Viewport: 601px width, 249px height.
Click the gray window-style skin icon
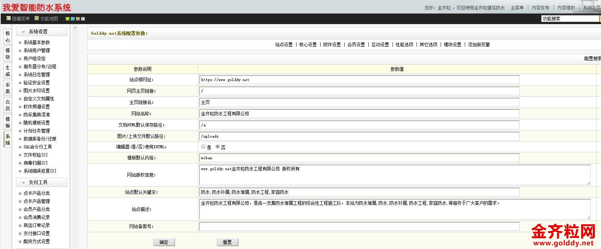pyautogui.click(x=83, y=19)
